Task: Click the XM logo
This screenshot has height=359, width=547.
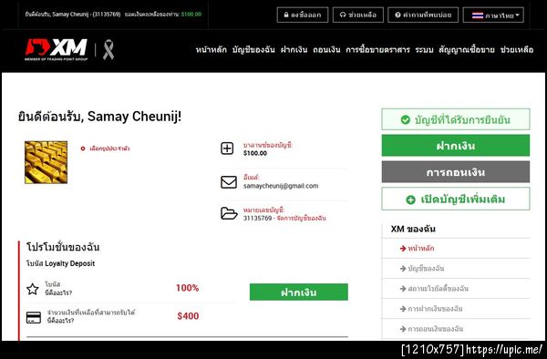Action: [x=57, y=49]
